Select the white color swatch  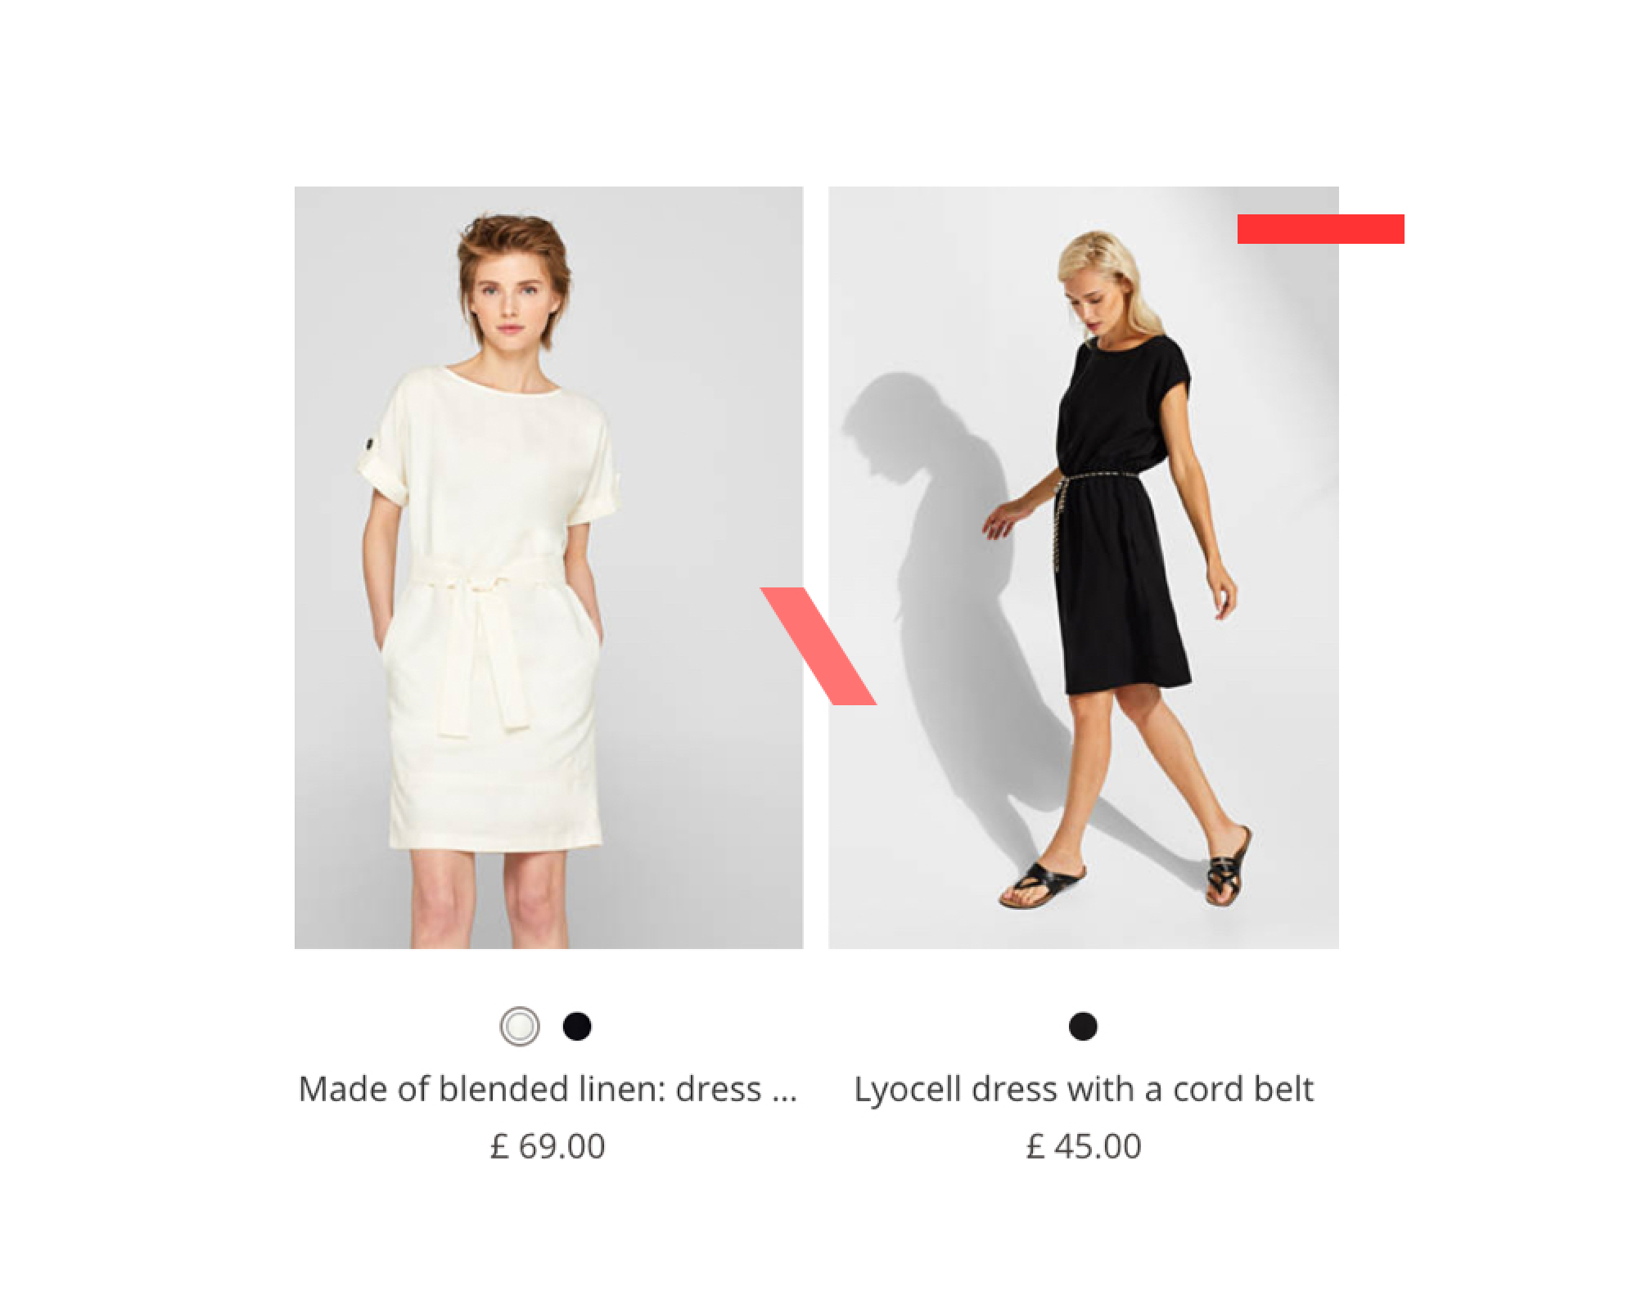[x=520, y=1026]
